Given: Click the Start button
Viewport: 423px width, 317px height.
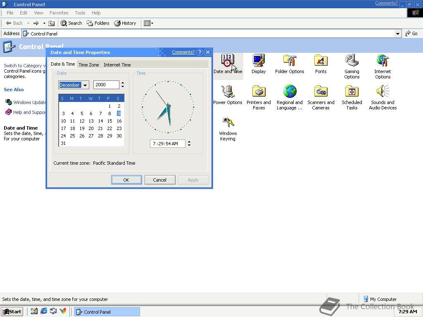Looking at the screenshot, I should (12, 312).
